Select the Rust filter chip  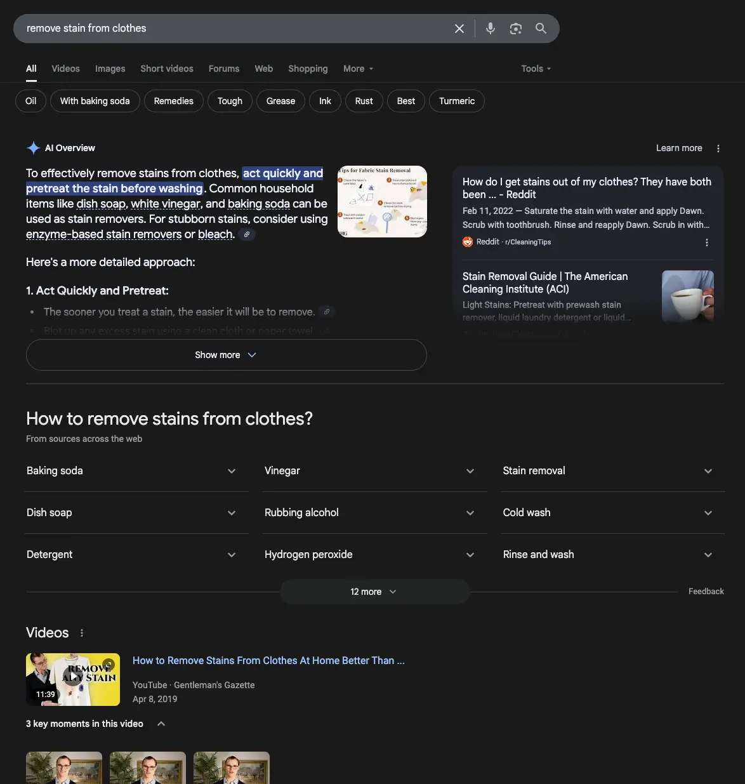point(364,101)
